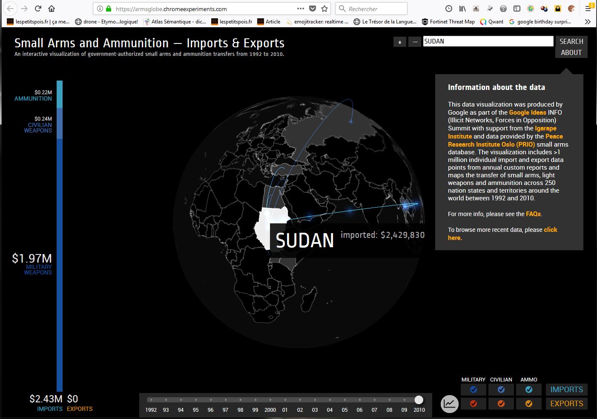Screen dimensions: 597x419
Task: Click the zoom out minus button
Action: click(415, 42)
